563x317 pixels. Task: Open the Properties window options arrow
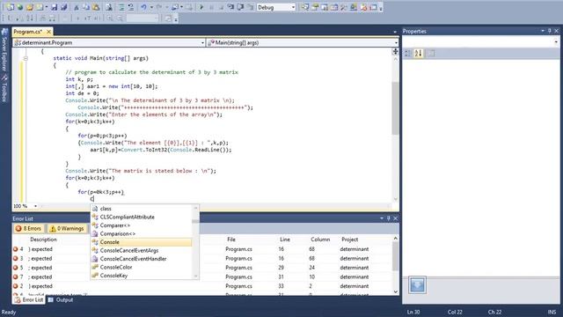(543, 31)
